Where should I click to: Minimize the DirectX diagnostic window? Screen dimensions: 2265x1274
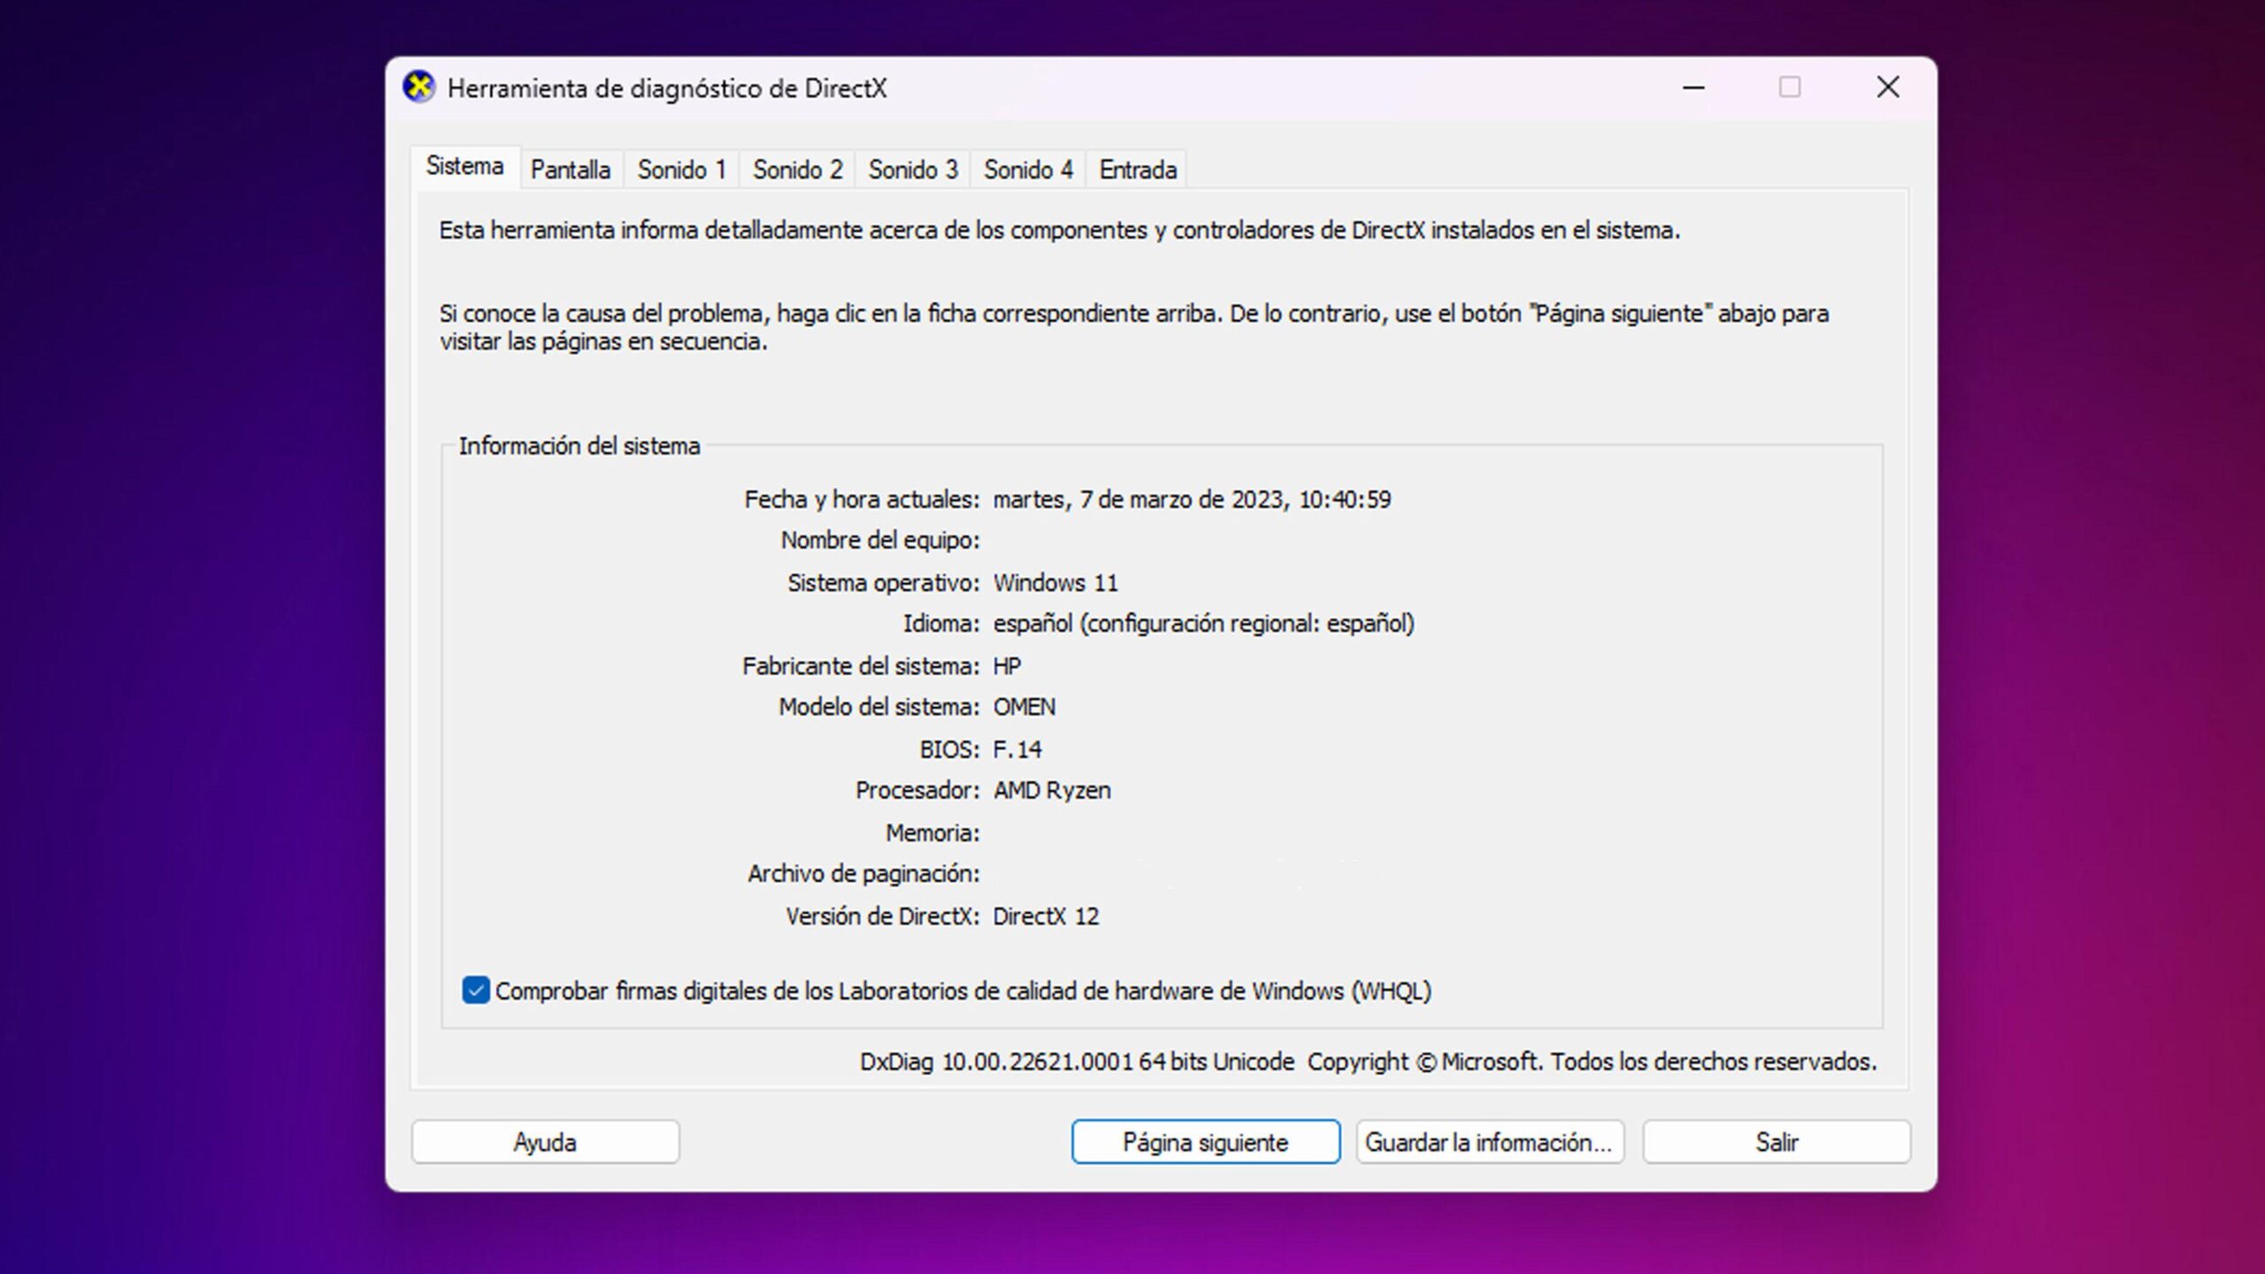point(1693,88)
